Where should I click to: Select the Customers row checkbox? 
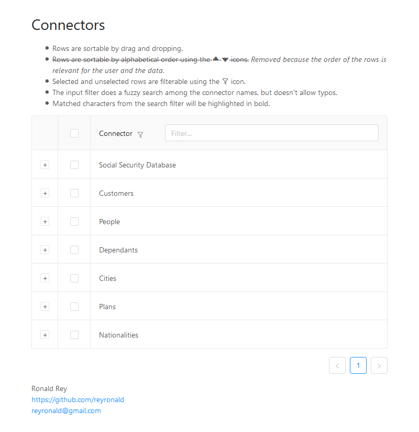(74, 193)
